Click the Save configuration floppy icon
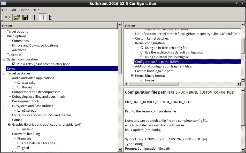The width and height of the screenshot is (246, 153). coord(25,17)
